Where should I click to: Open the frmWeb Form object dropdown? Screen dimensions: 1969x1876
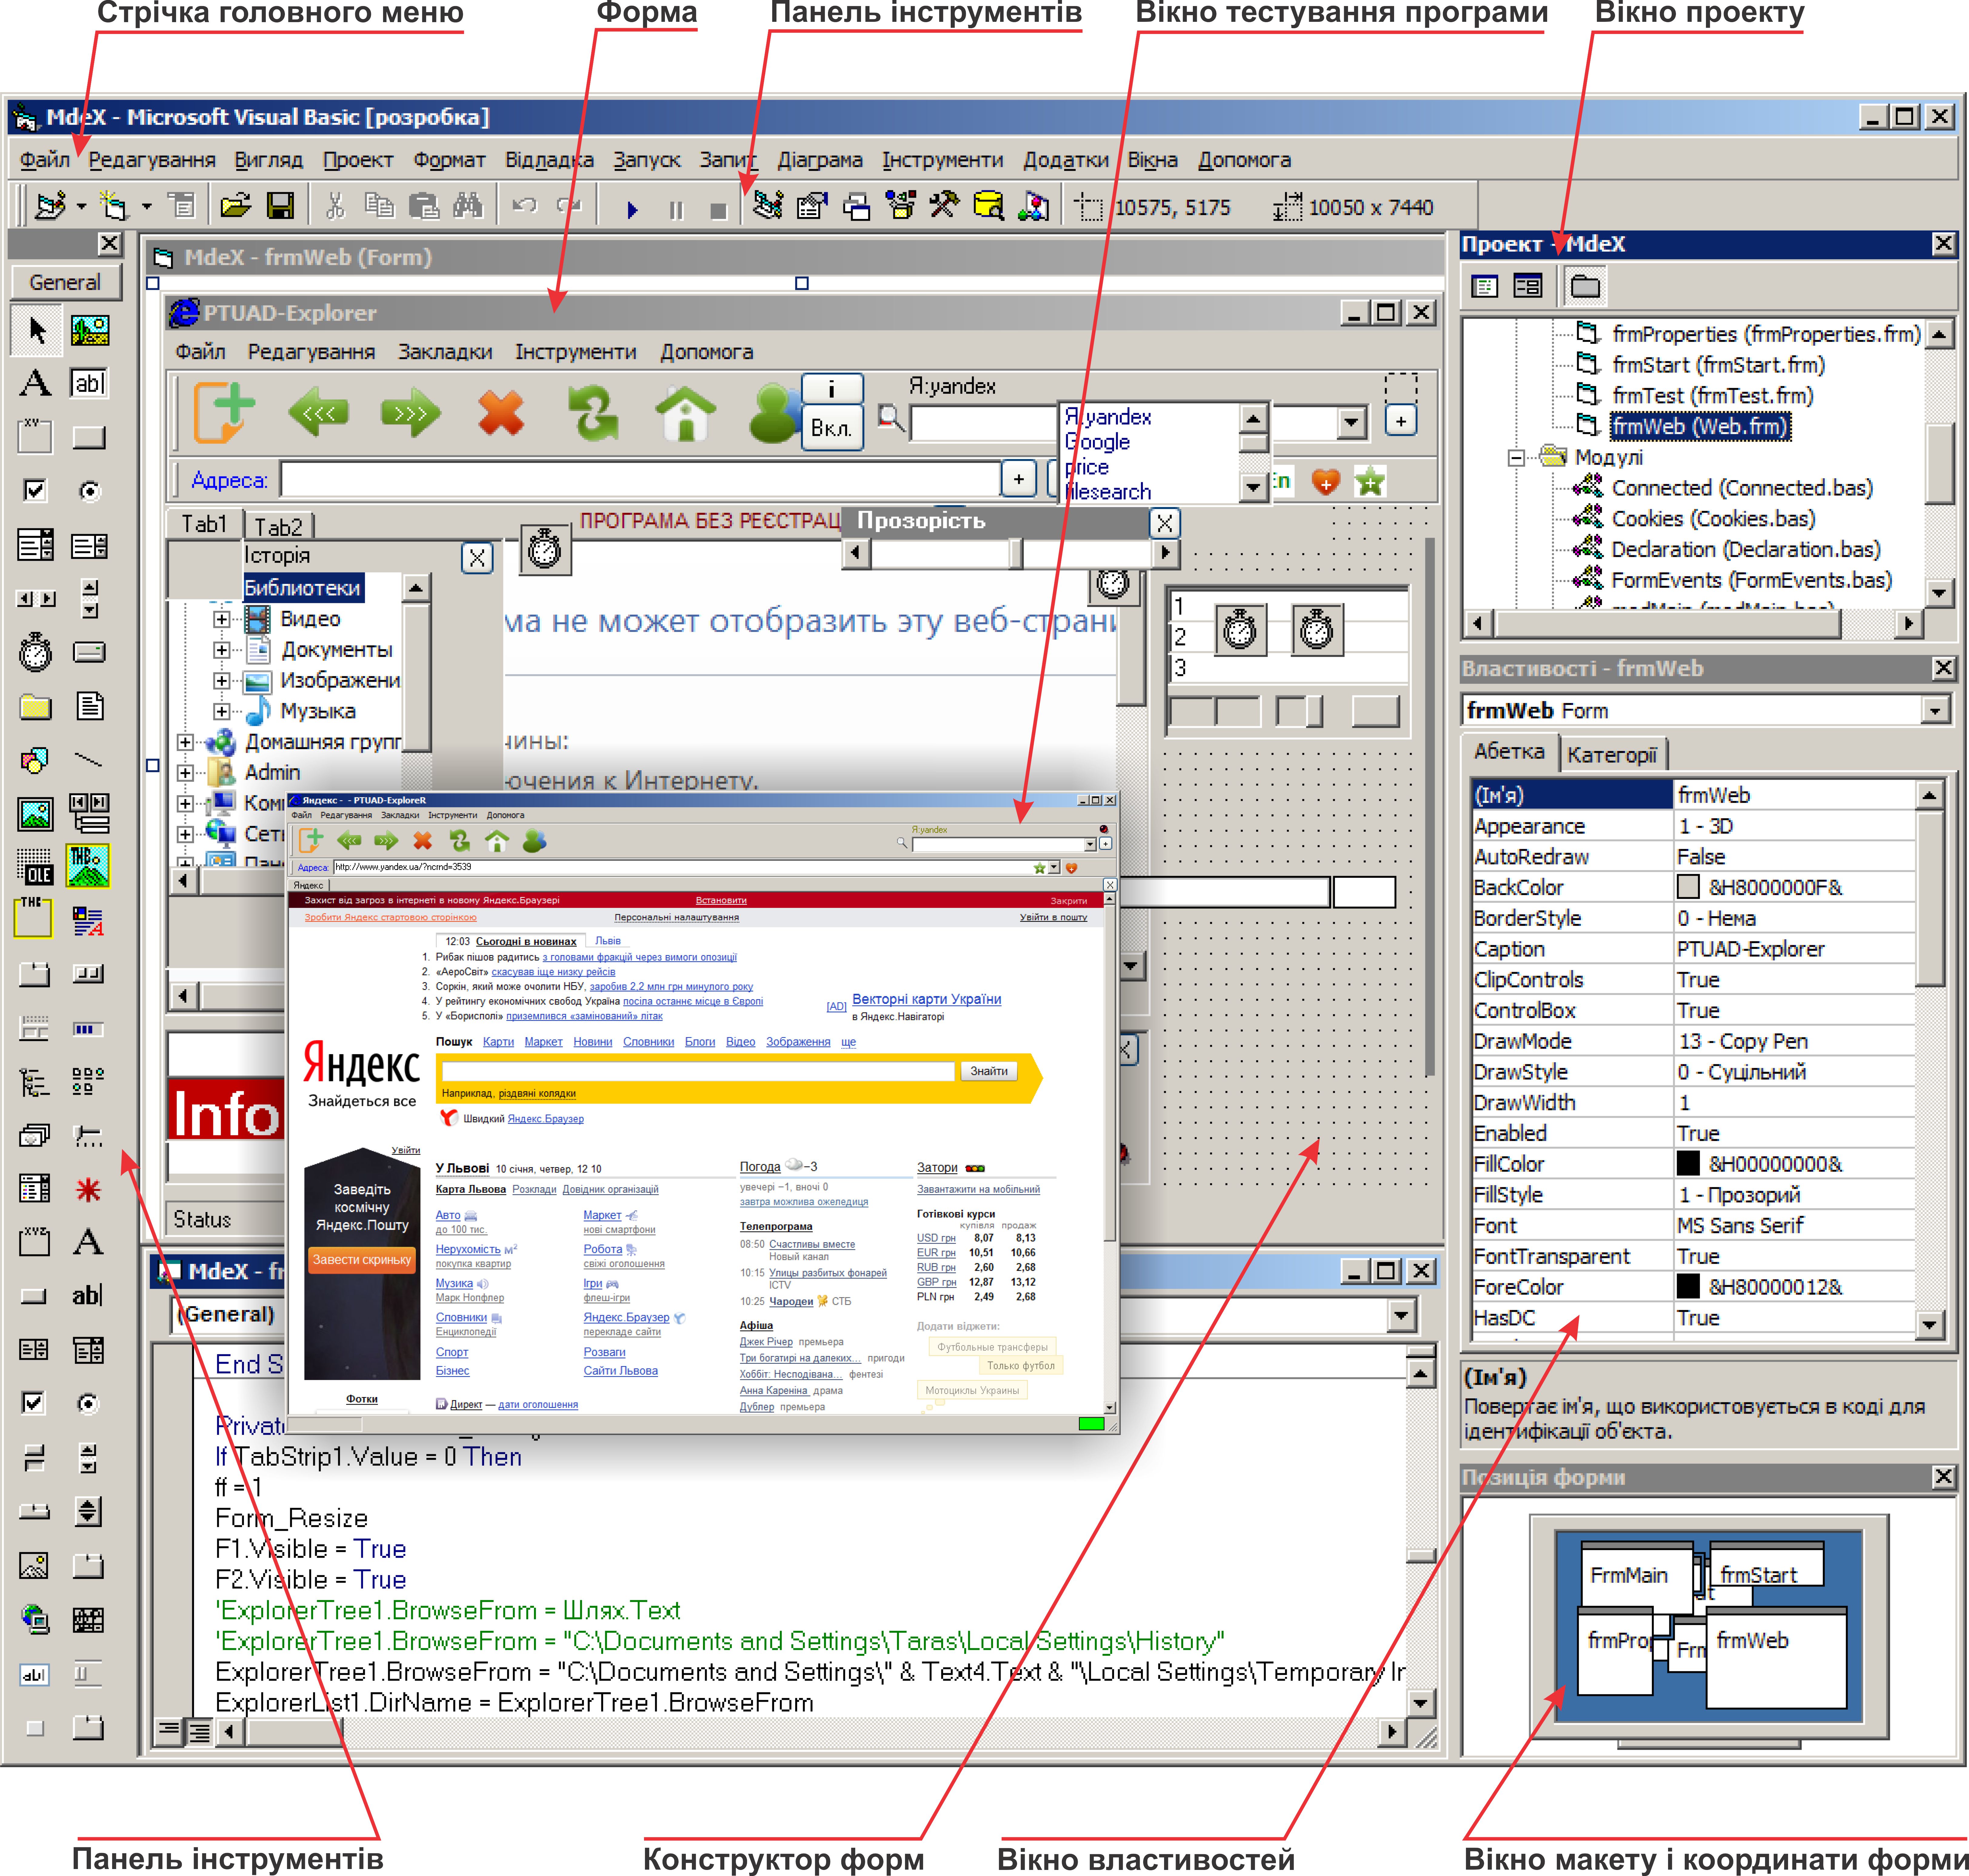tap(1936, 711)
